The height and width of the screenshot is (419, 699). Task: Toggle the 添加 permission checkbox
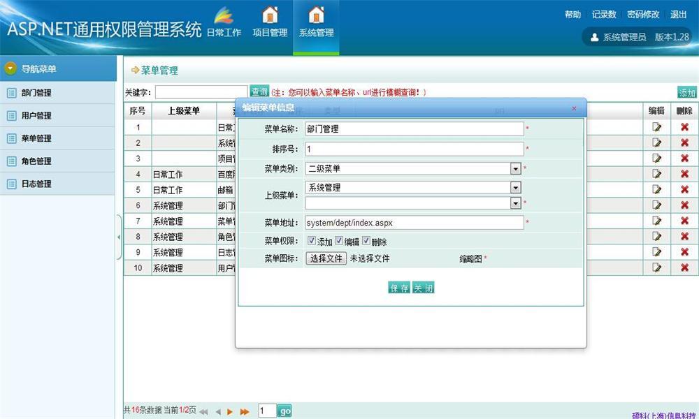pos(312,240)
